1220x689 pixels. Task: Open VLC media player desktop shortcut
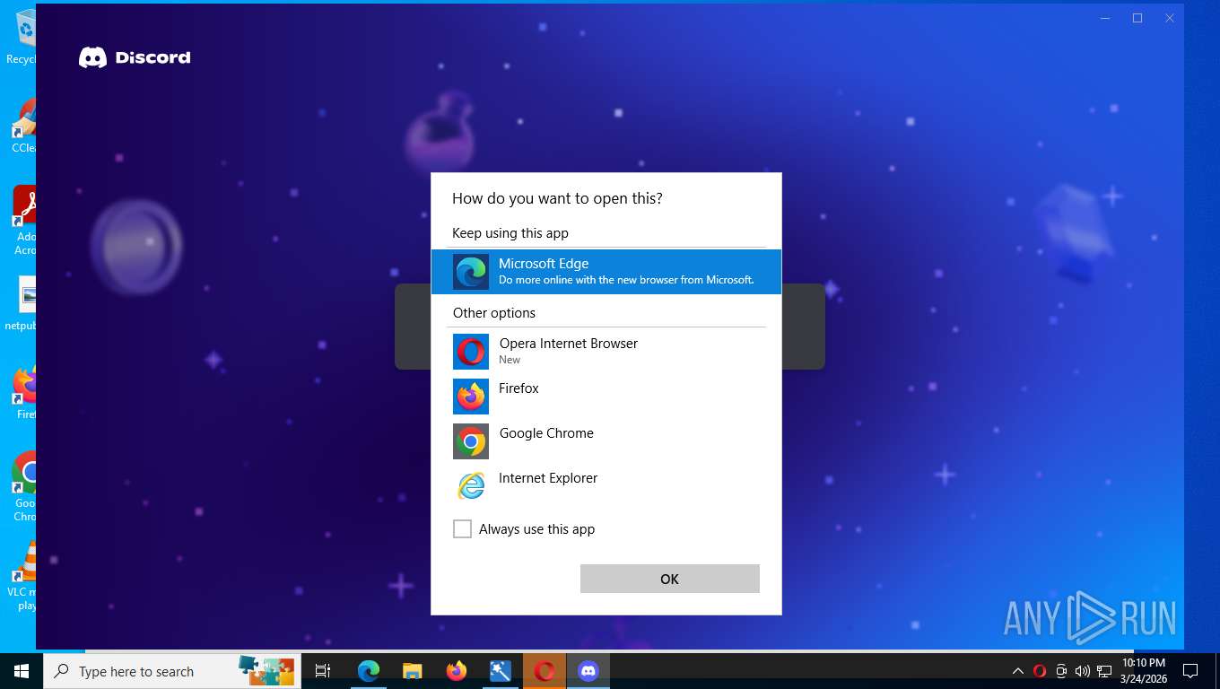click(x=23, y=576)
